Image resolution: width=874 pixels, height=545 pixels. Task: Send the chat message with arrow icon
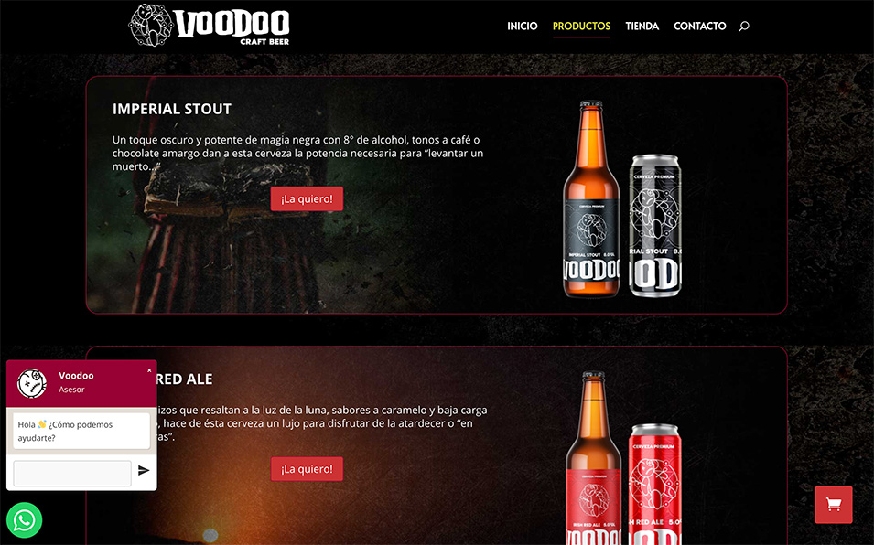(x=144, y=470)
